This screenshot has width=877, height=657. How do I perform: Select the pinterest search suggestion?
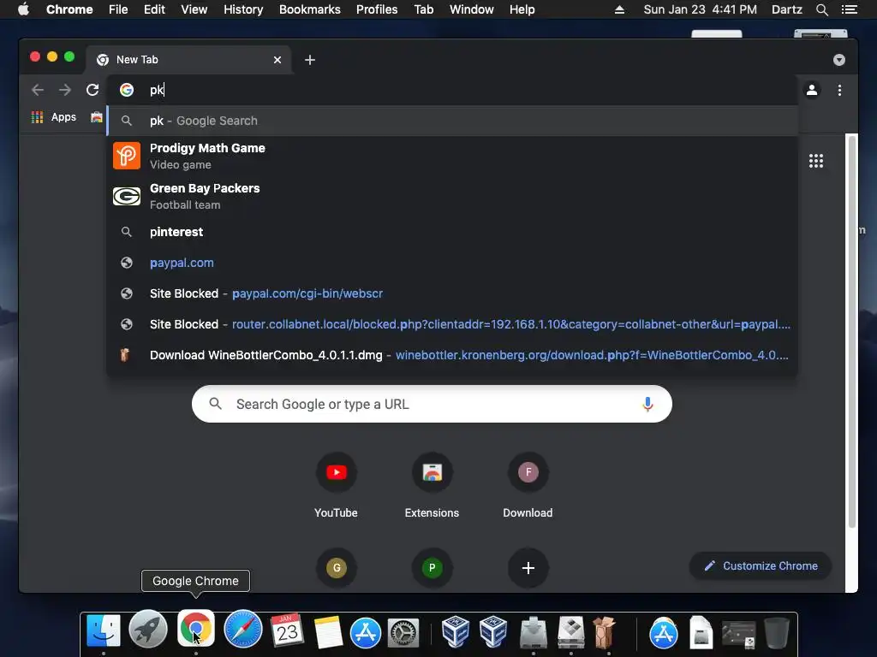click(452, 232)
